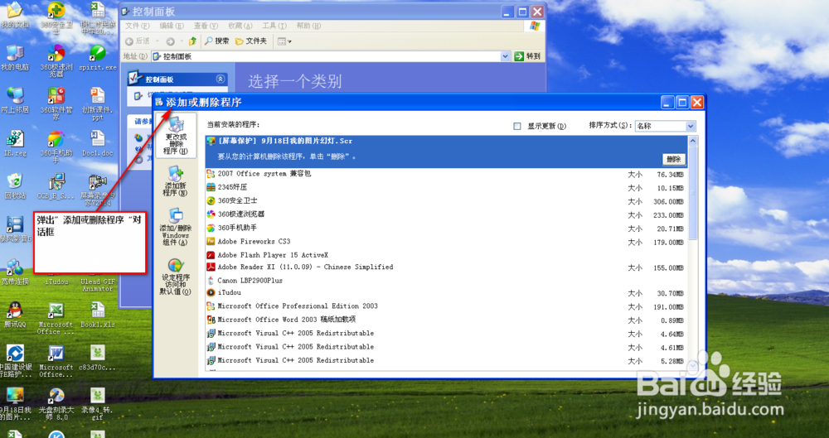The width and height of the screenshot is (829, 438).
Task: Expand the address bar dropdown arrow
Action: pyautogui.click(x=505, y=56)
